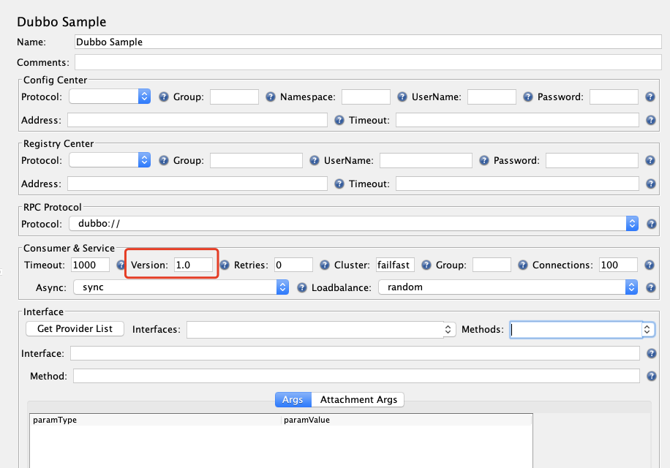Click help icon after Interface text field

click(651, 354)
